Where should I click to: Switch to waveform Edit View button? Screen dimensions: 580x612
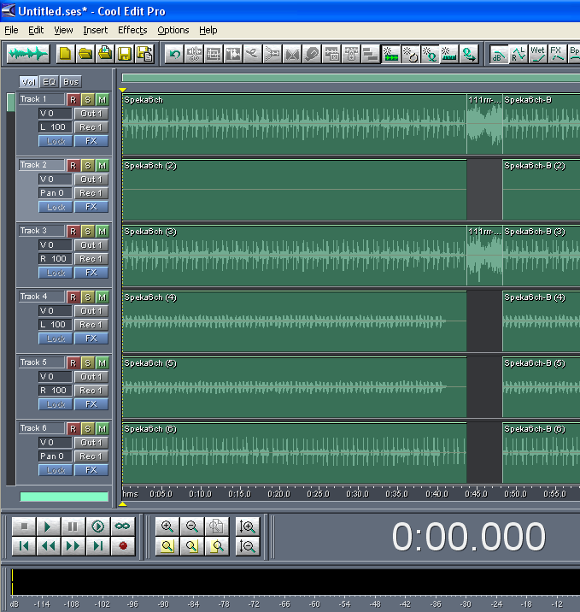(28, 54)
